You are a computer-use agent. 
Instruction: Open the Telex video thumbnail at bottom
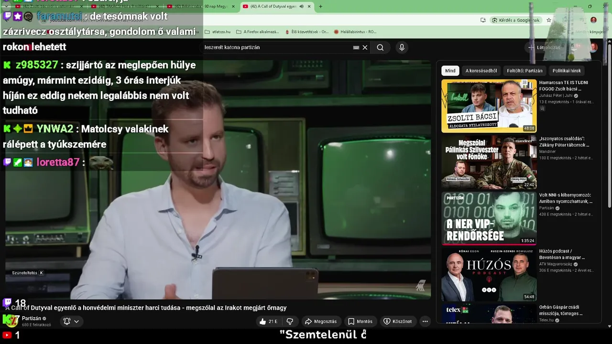pos(489,314)
